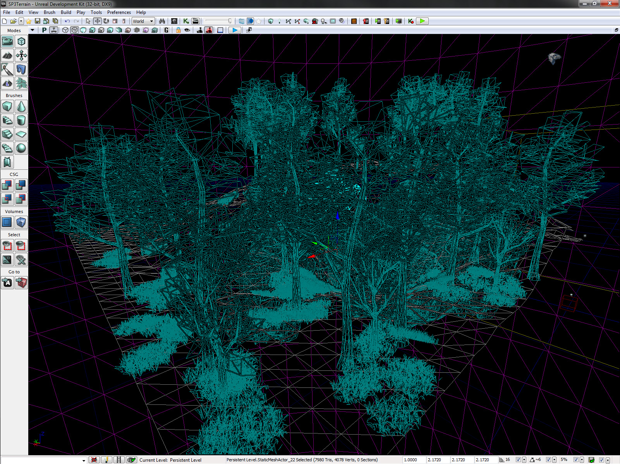
Task: Select the Sheet brush builder
Action: [x=21, y=134]
